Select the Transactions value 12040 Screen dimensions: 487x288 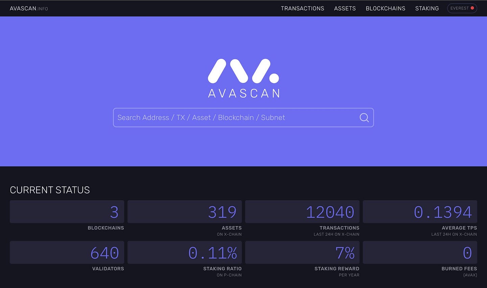tap(330, 212)
